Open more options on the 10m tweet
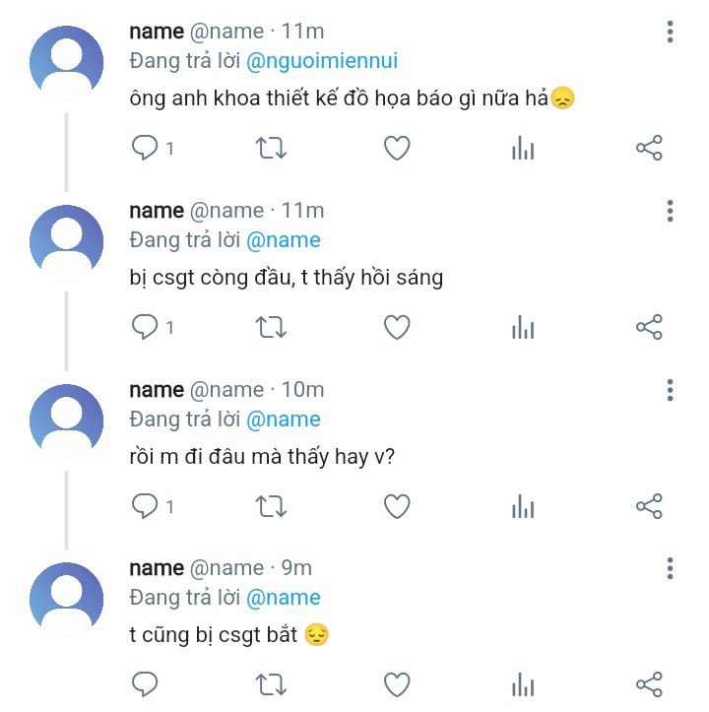The width and height of the screenshot is (709, 712). (670, 390)
